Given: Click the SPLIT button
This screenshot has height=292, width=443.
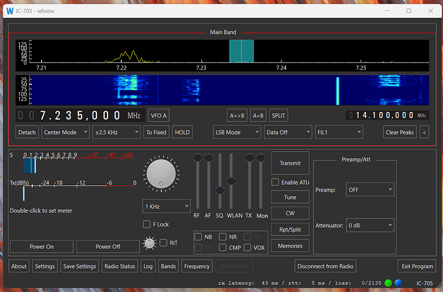Looking at the screenshot, I should pos(278,116).
